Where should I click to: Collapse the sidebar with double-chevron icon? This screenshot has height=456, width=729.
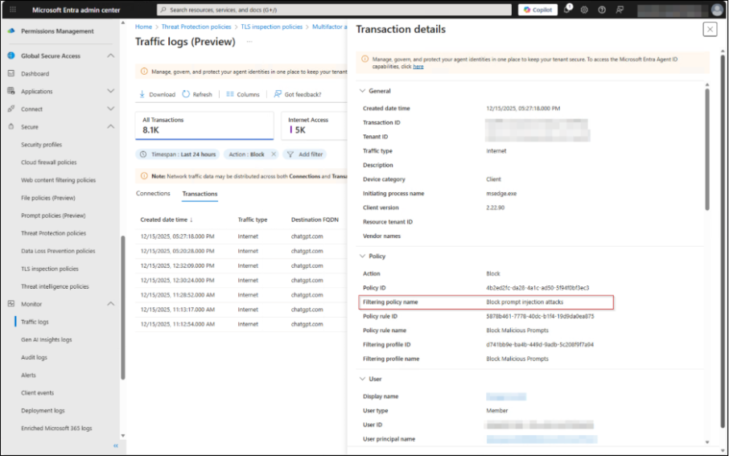[116, 446]
